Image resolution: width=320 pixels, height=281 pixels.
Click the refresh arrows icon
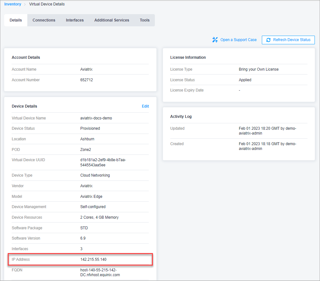point(268,40)
